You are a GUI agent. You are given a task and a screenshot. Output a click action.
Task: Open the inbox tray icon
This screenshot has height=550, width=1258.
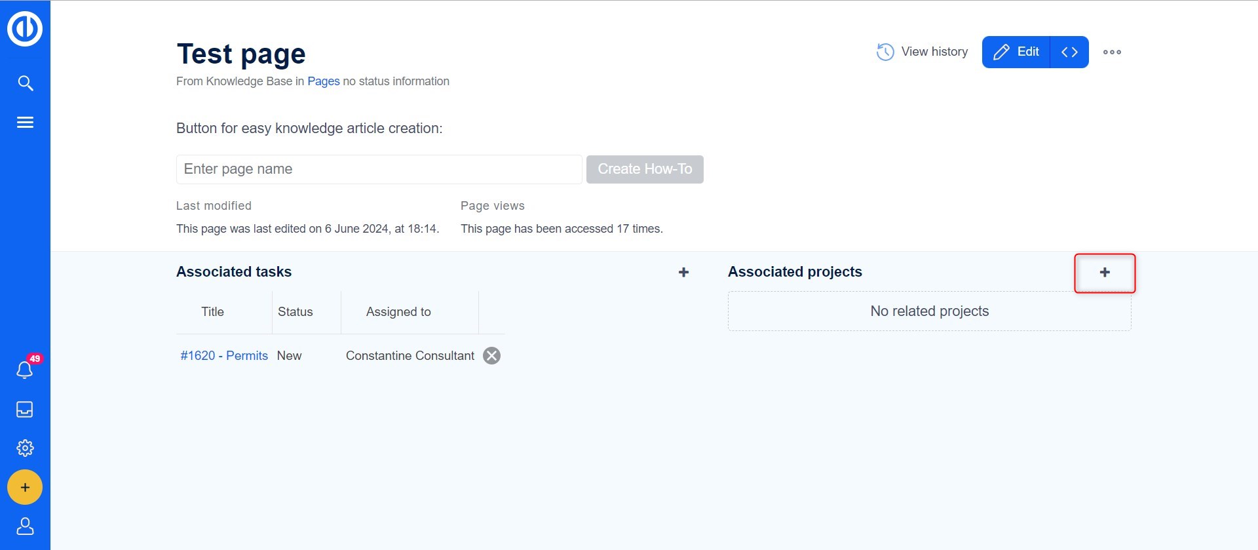(25, 410)
